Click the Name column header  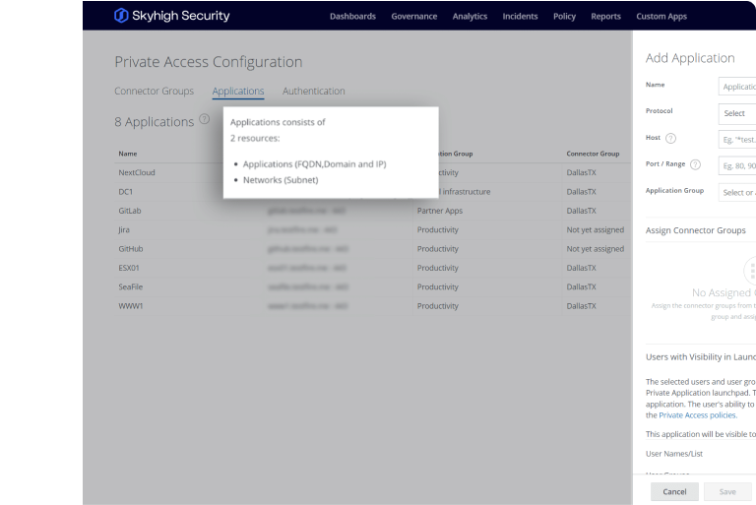click(x=128, y=154)
